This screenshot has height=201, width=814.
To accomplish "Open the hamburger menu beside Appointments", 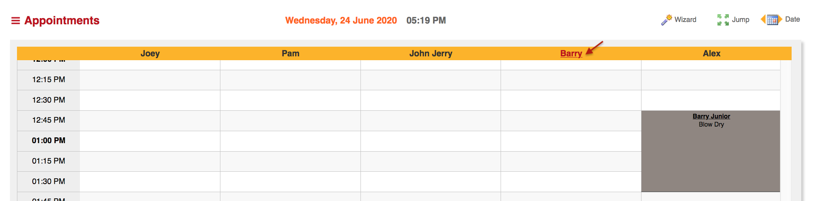I will (15, 20).
